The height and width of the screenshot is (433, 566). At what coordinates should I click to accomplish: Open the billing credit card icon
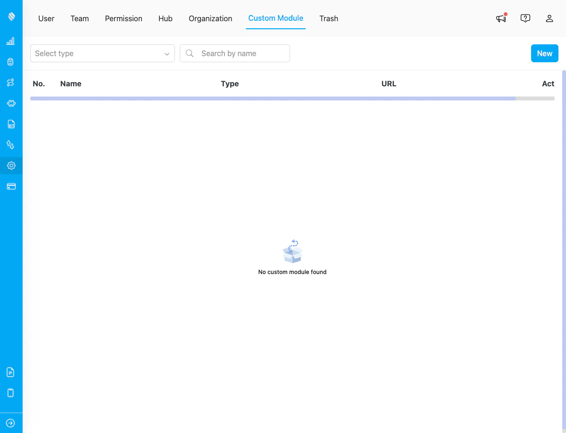pyautogui.click(x=11, y=186)
